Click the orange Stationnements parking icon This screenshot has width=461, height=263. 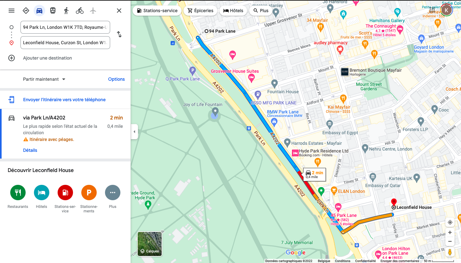point(89,193)
